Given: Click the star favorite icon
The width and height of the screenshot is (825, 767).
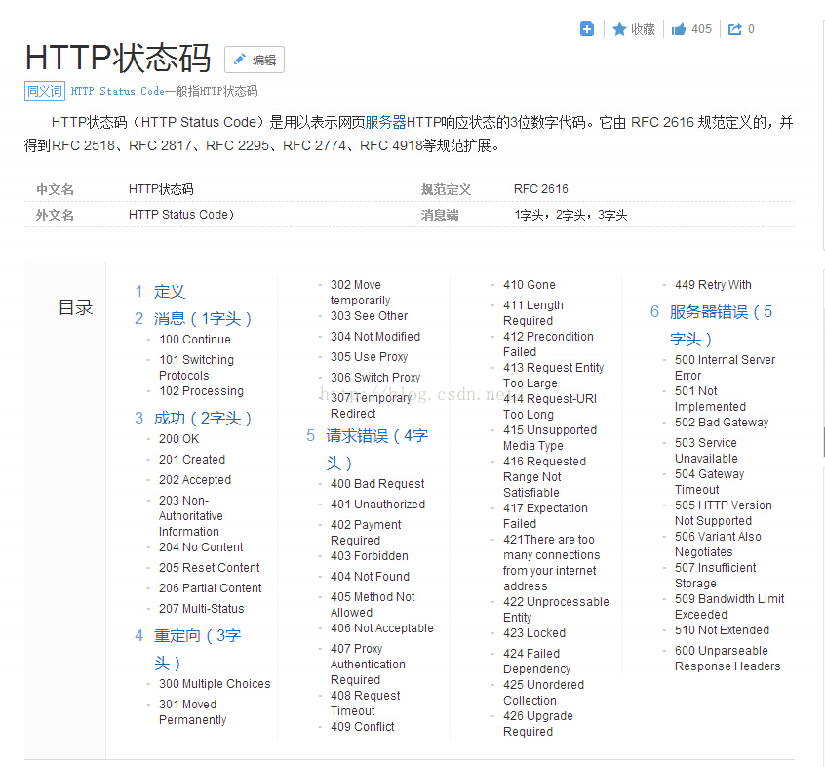Looking at the screenshot, I should pyautogui.click(x=619, y=29).
